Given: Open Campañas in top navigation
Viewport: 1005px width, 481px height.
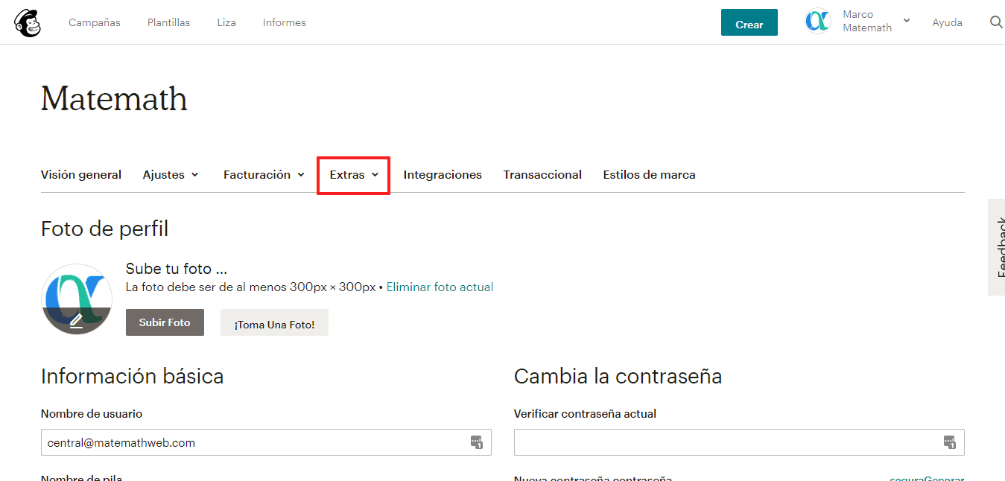Looking at the screenshot, I should pos(95,22).
